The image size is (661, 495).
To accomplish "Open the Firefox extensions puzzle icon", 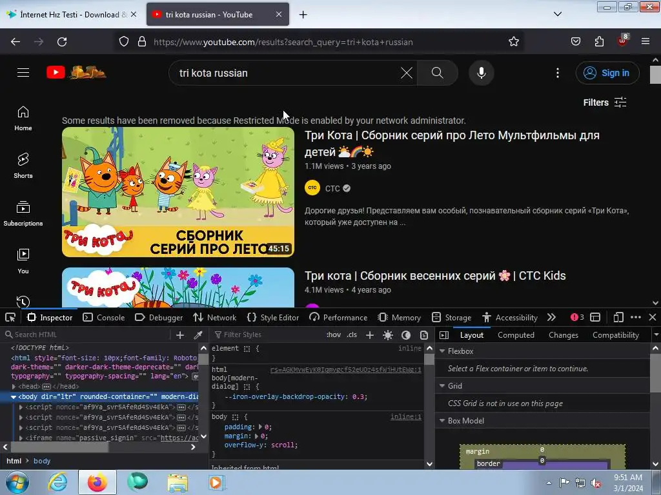I will click(x=599, y=42).
